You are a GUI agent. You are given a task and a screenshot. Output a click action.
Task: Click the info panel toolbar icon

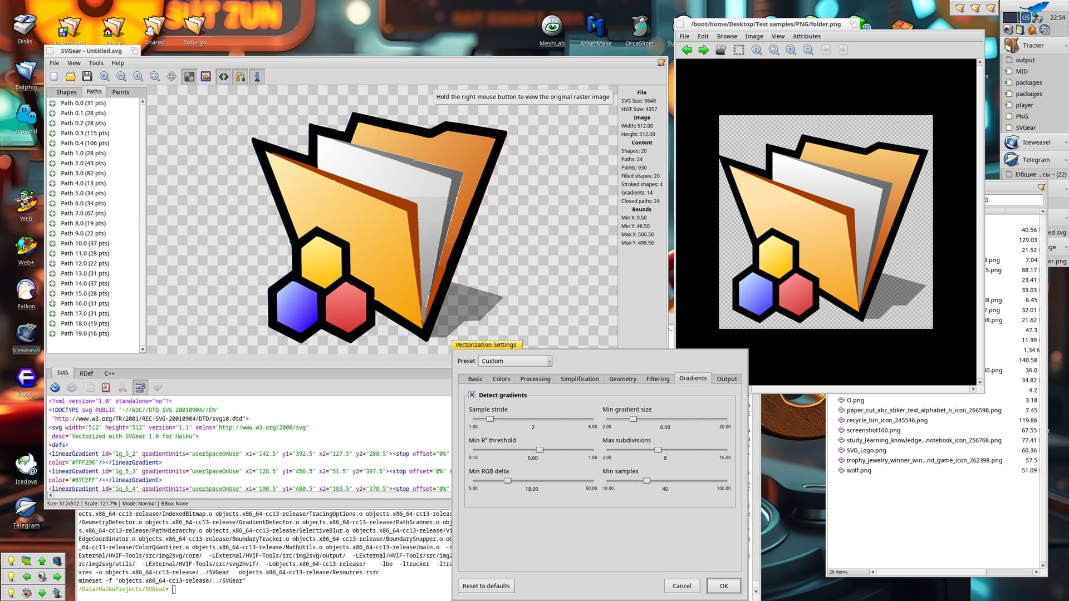point(257,77)
